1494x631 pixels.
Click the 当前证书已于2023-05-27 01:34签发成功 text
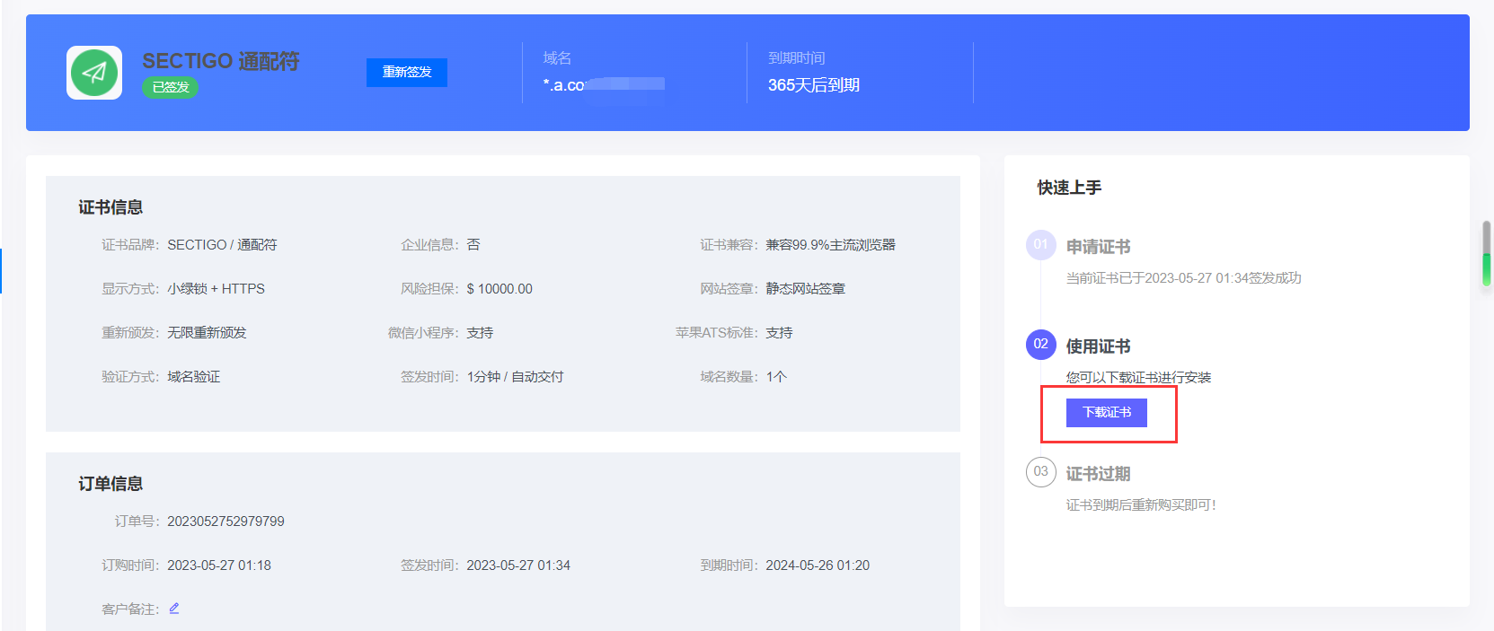tap(1183, 278)
